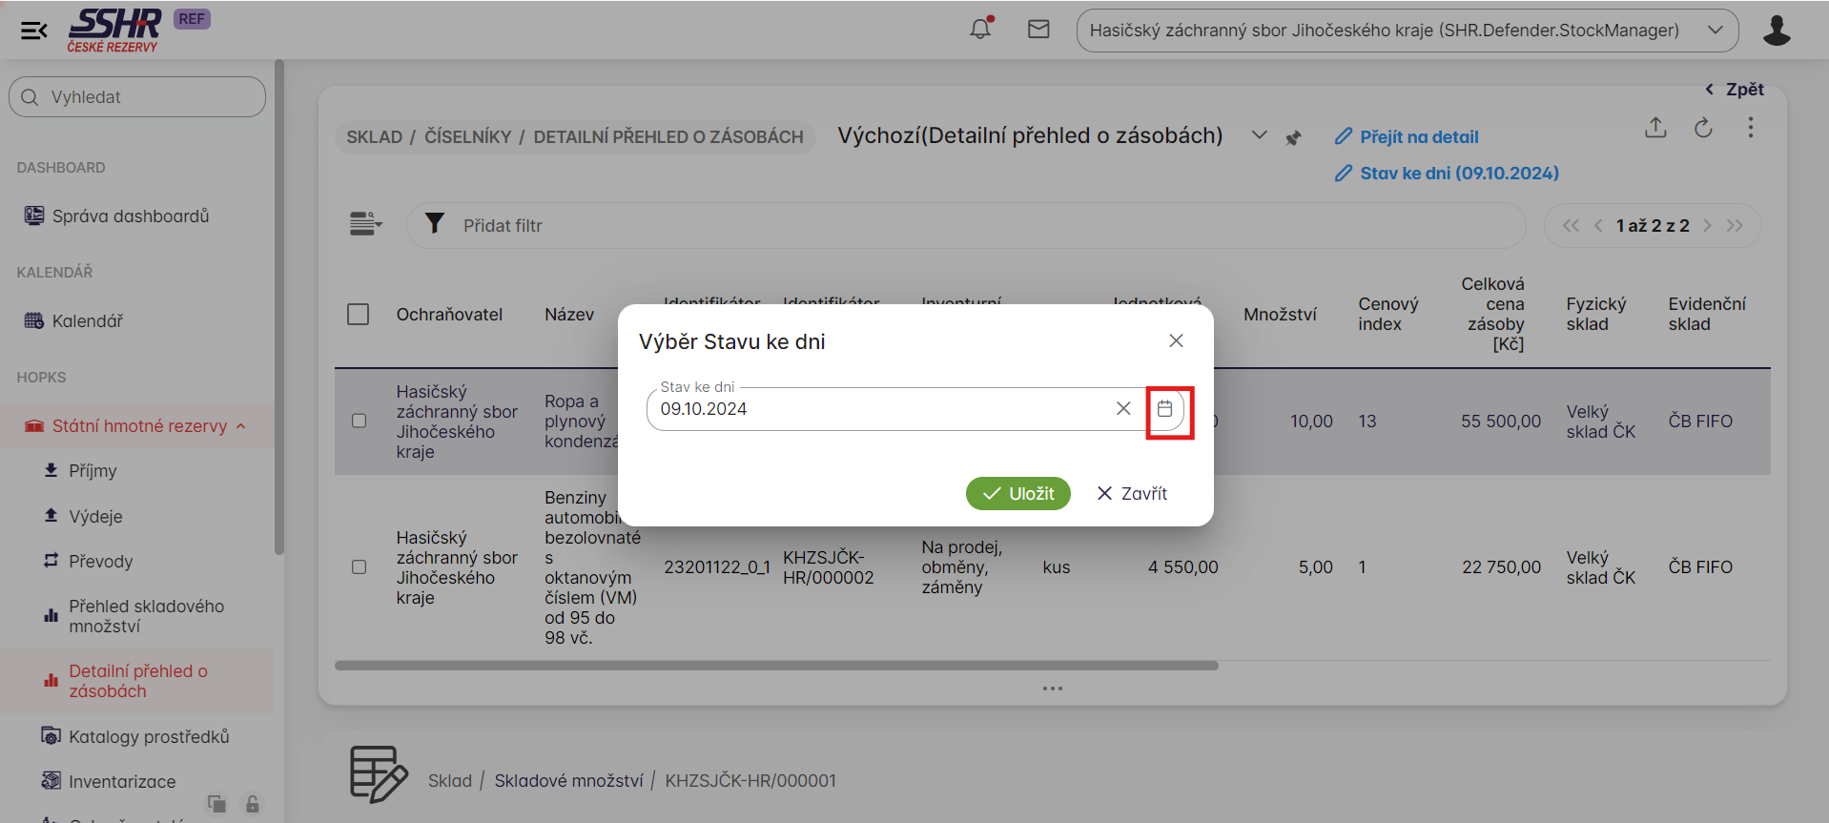The image size is (1829, 823).
Task: Go to Katalogy prostředků menu item
Action: pos(149,737)
